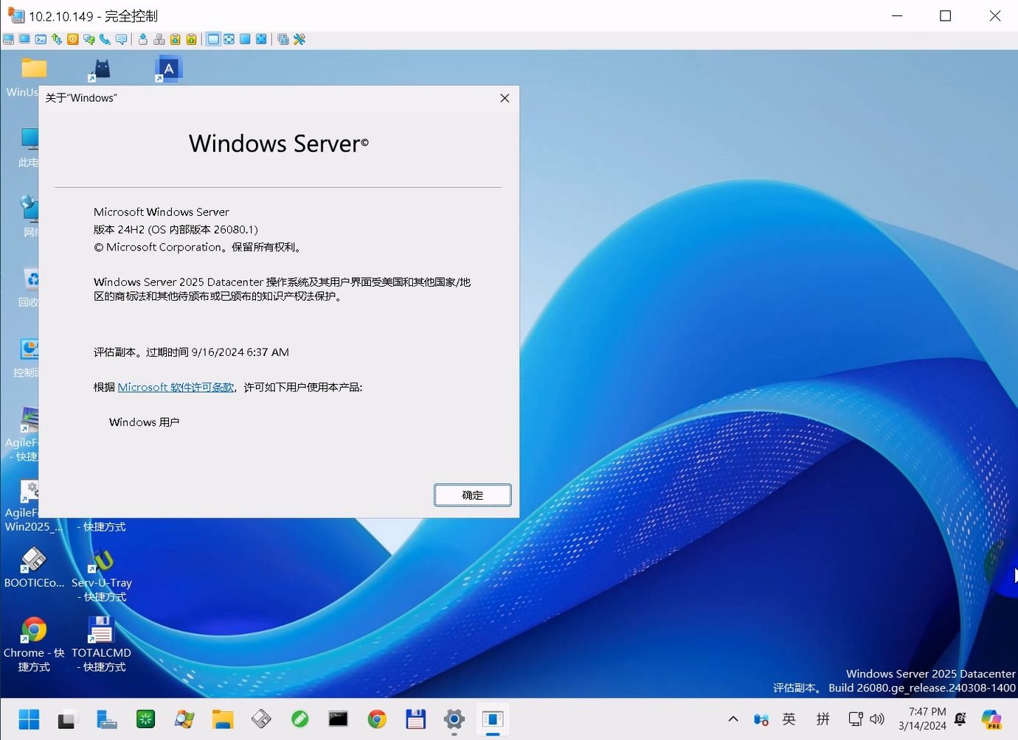This screenshot has width=1018, height=740.
Task: Open File Explorer from the taskbar
Action: [223, 719]
